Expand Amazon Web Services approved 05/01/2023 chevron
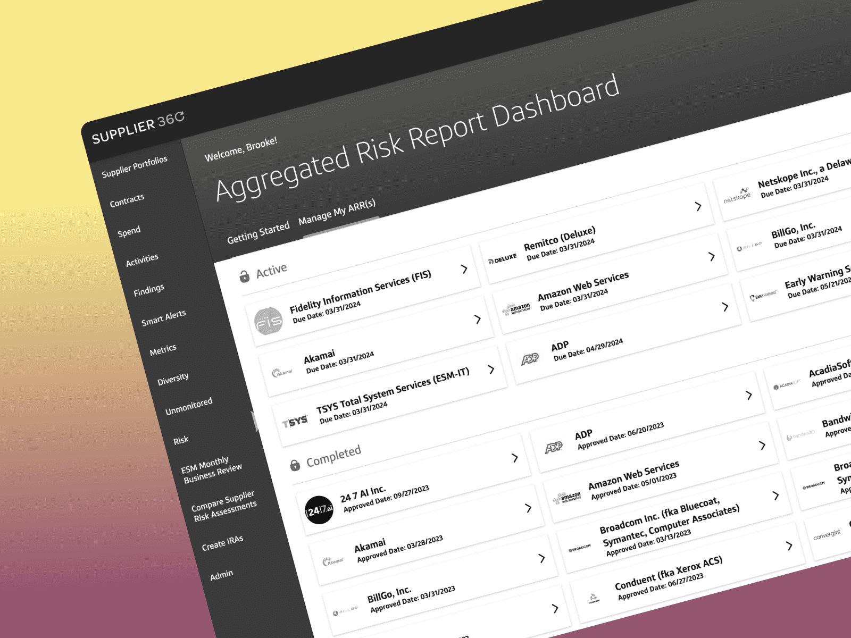851x638 pixels. click(762, 446)
